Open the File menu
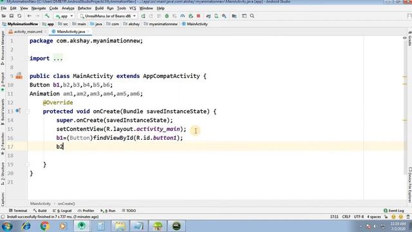Image resolution: width=412 pixels, height=232 pixels. click(x=4, y=8)
